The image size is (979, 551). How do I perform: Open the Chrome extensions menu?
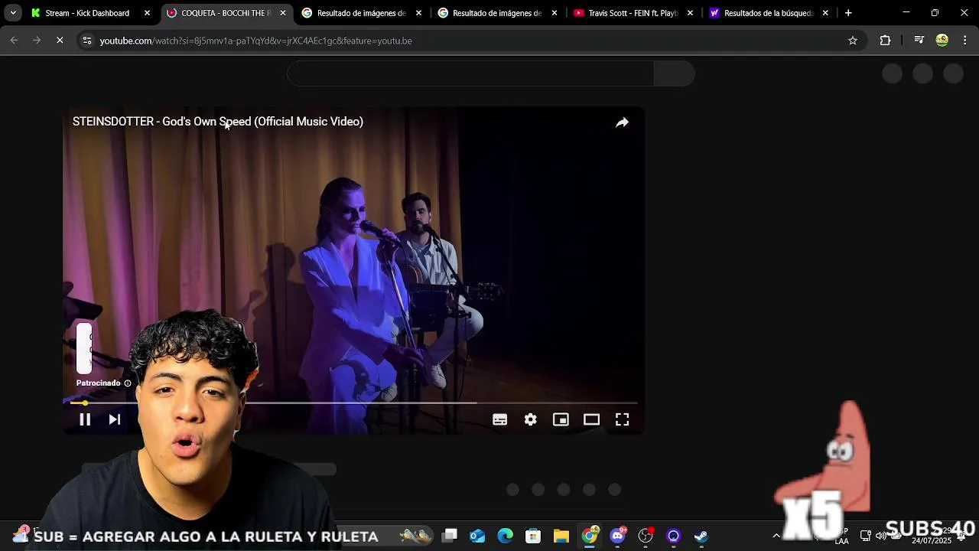click(886, 41)
